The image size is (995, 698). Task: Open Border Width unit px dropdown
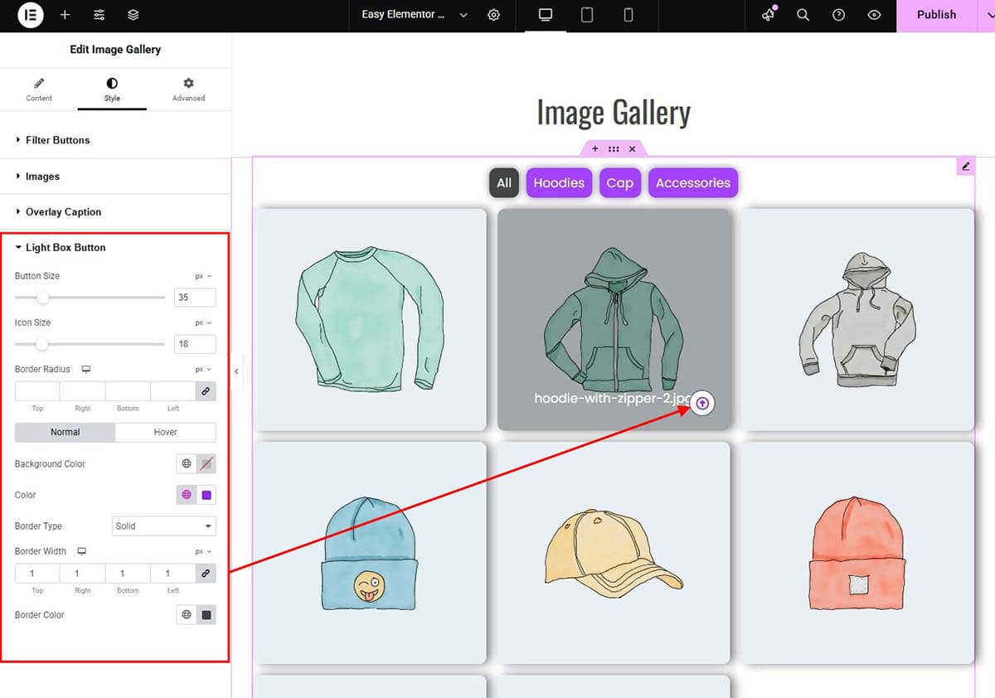coord(203,551)
